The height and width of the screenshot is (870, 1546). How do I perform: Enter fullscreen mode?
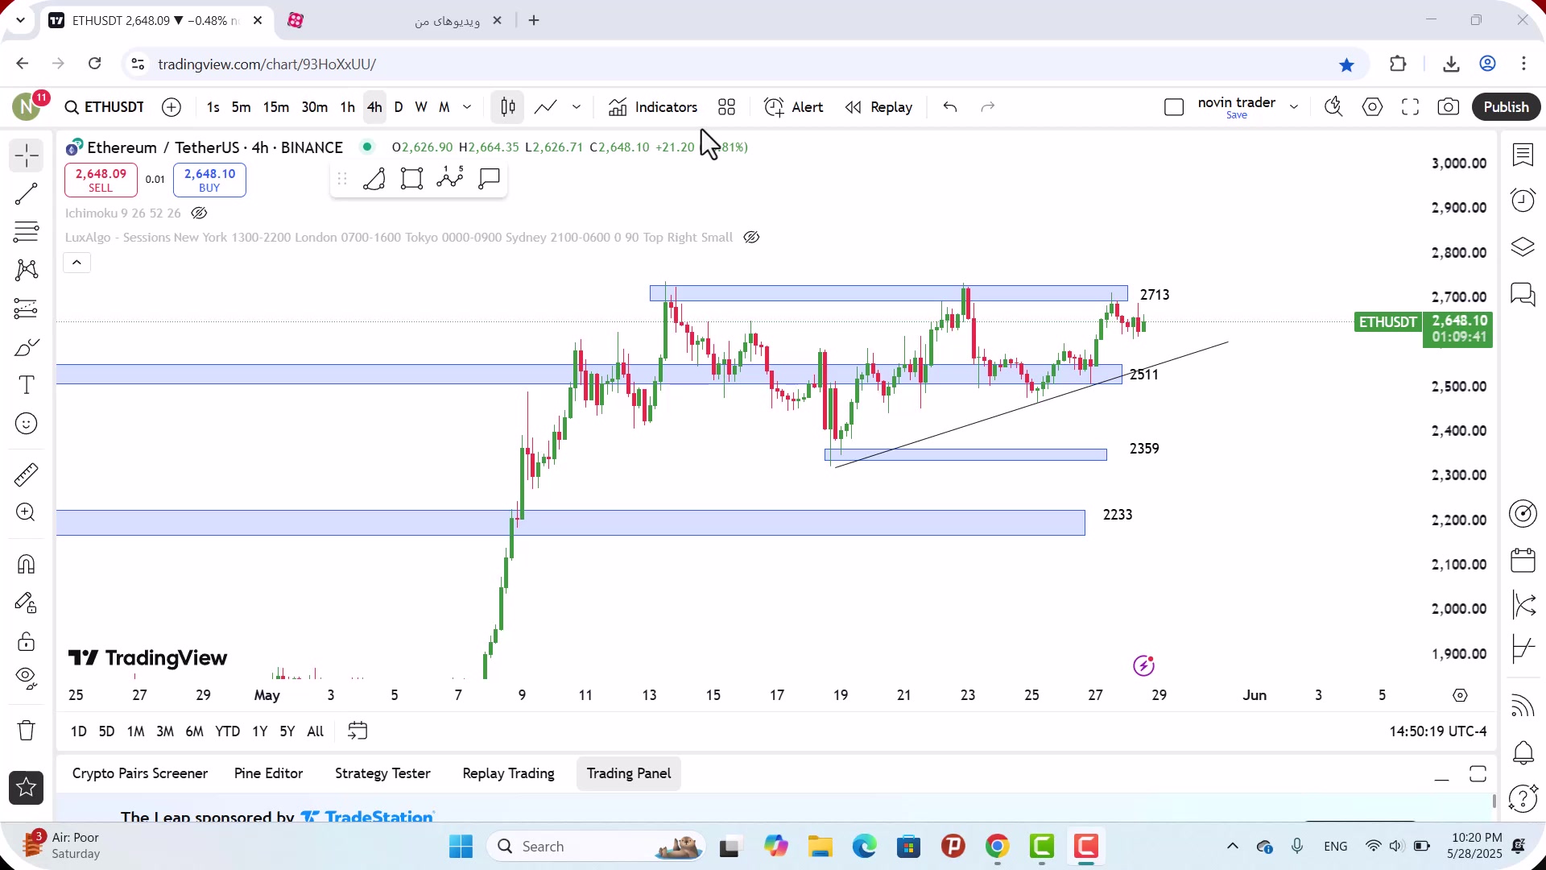click(x=1410, y=107)
